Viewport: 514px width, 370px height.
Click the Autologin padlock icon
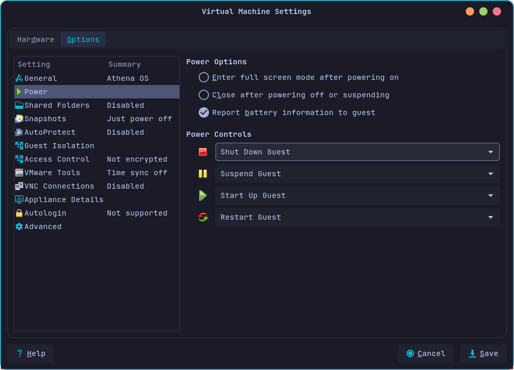19,213
